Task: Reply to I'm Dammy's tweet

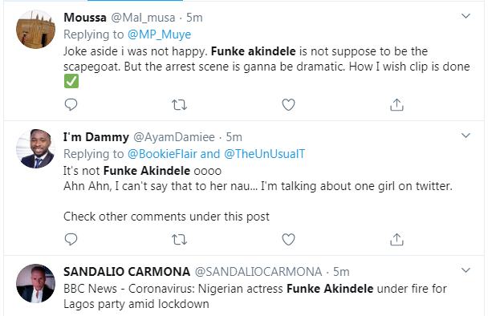Action: [71, 239]
